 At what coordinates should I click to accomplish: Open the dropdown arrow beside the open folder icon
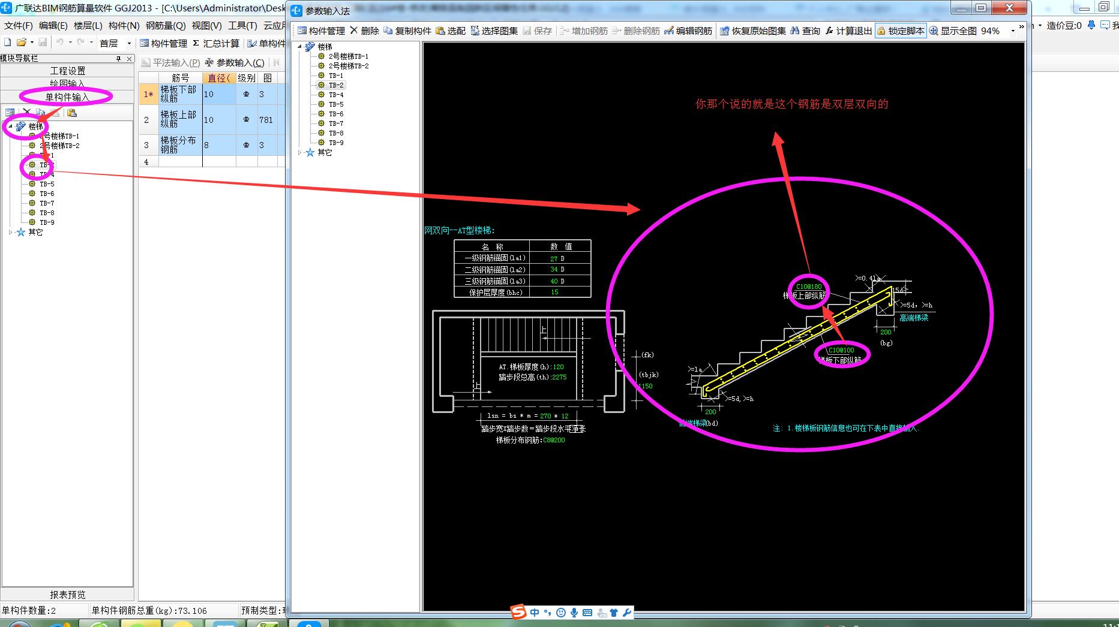pyautogui.click(x=31, y=43)
